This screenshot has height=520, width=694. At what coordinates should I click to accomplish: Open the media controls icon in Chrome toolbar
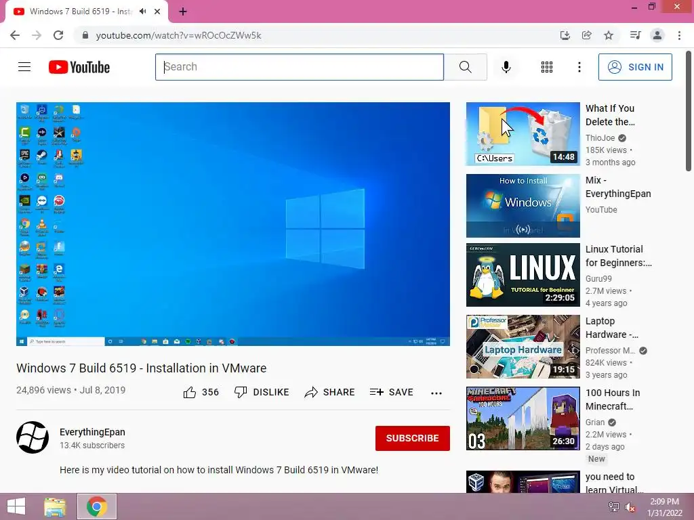coord(635,35)
